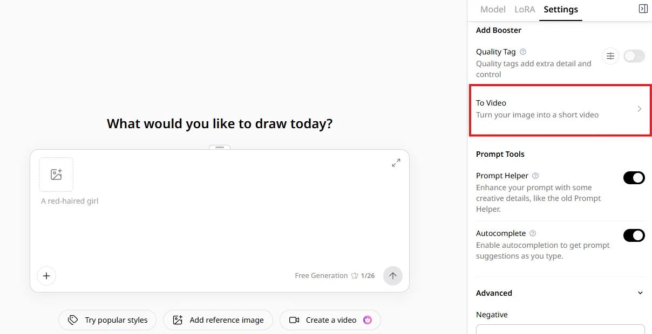Click inside the Negative prompt field
652x334 pixels.
pyautogui.click(x=560, y=329)
